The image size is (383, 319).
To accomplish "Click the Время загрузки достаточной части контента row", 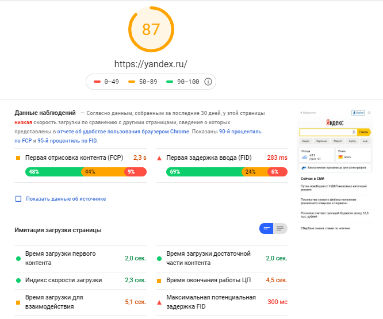I will [x=222, y=259].
